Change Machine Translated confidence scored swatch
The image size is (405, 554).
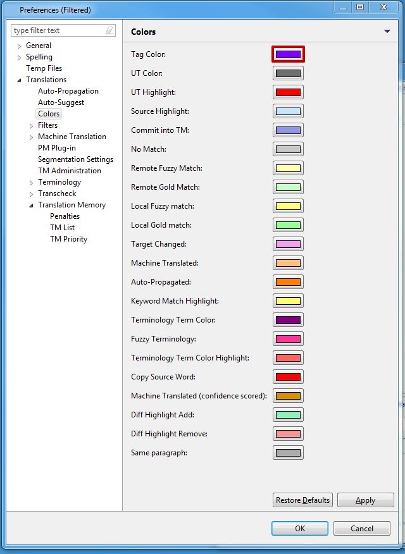(x=288, y=396)
